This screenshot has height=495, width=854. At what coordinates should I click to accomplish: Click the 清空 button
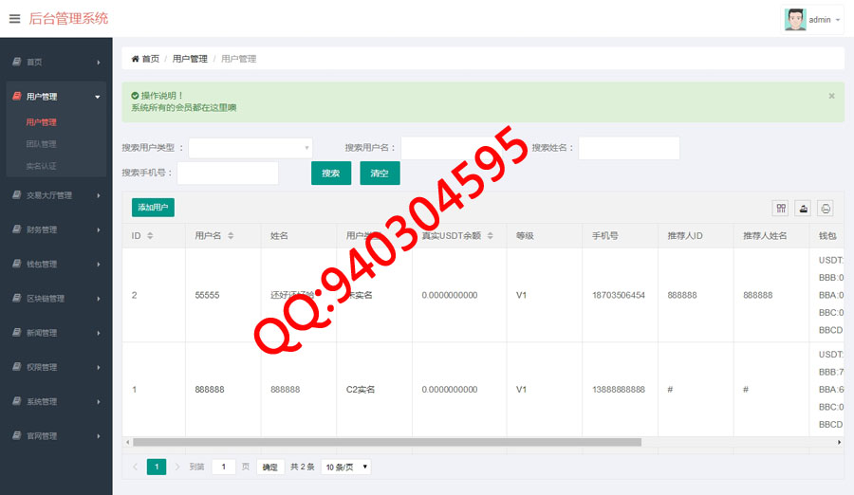point(380,174)
